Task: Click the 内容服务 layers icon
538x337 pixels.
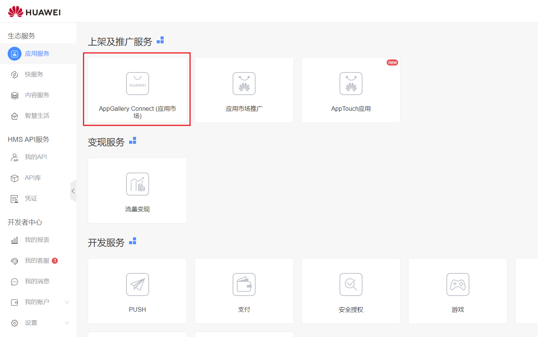Action: [x=15, y=95]
